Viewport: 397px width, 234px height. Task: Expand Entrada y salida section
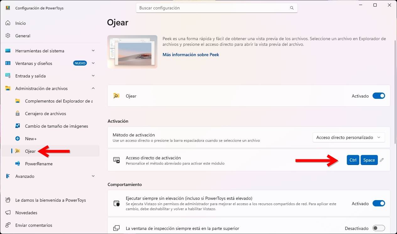point(93,76)
